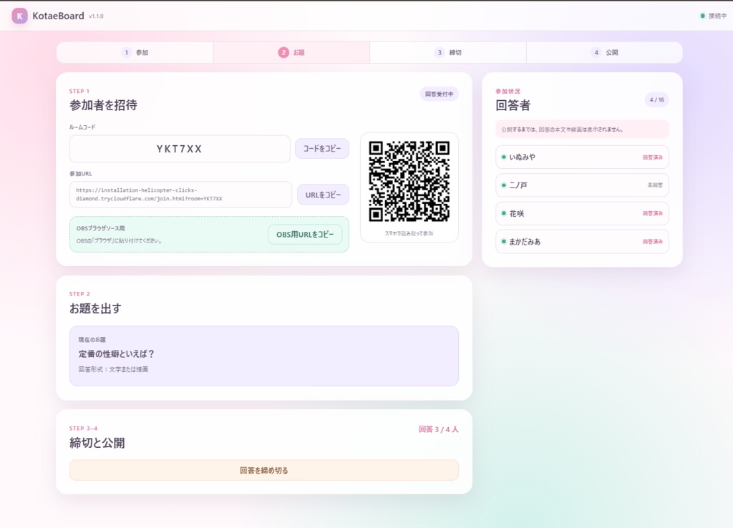Click the 回答形式：文字または線画 text

113,369
